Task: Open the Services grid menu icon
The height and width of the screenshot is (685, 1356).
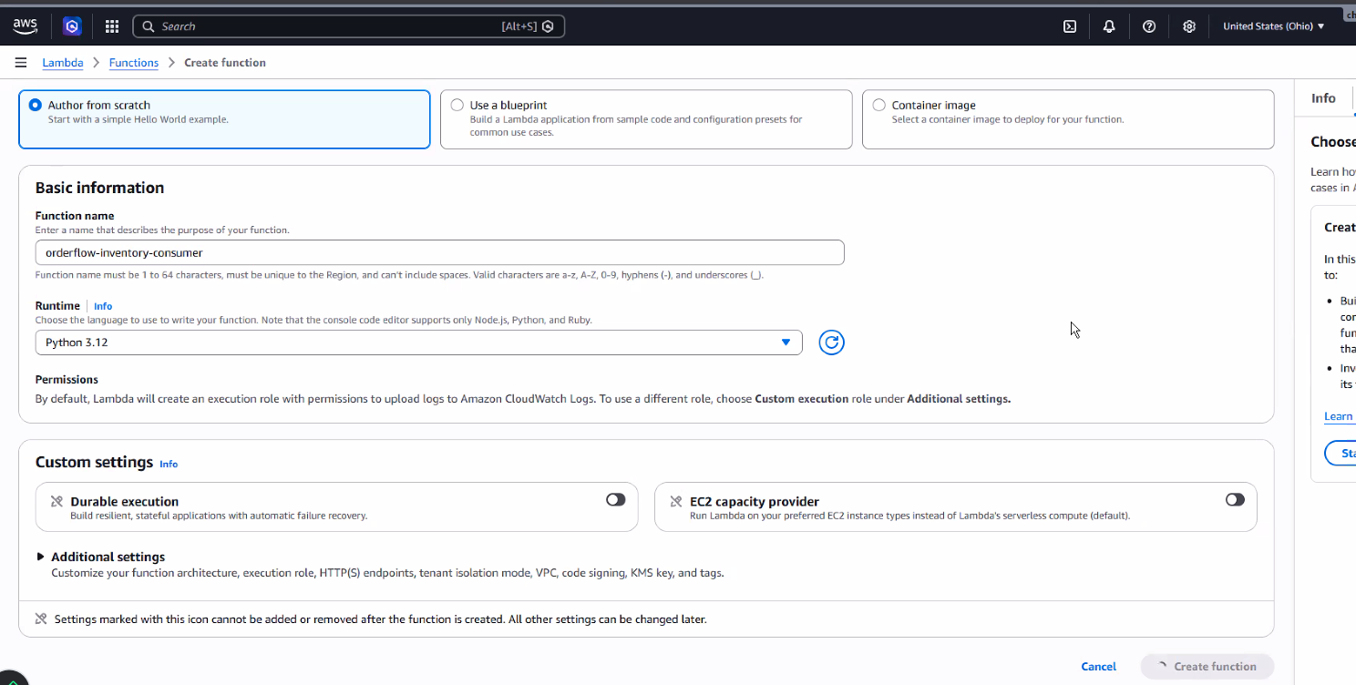Action: click(x=112, y=26)
